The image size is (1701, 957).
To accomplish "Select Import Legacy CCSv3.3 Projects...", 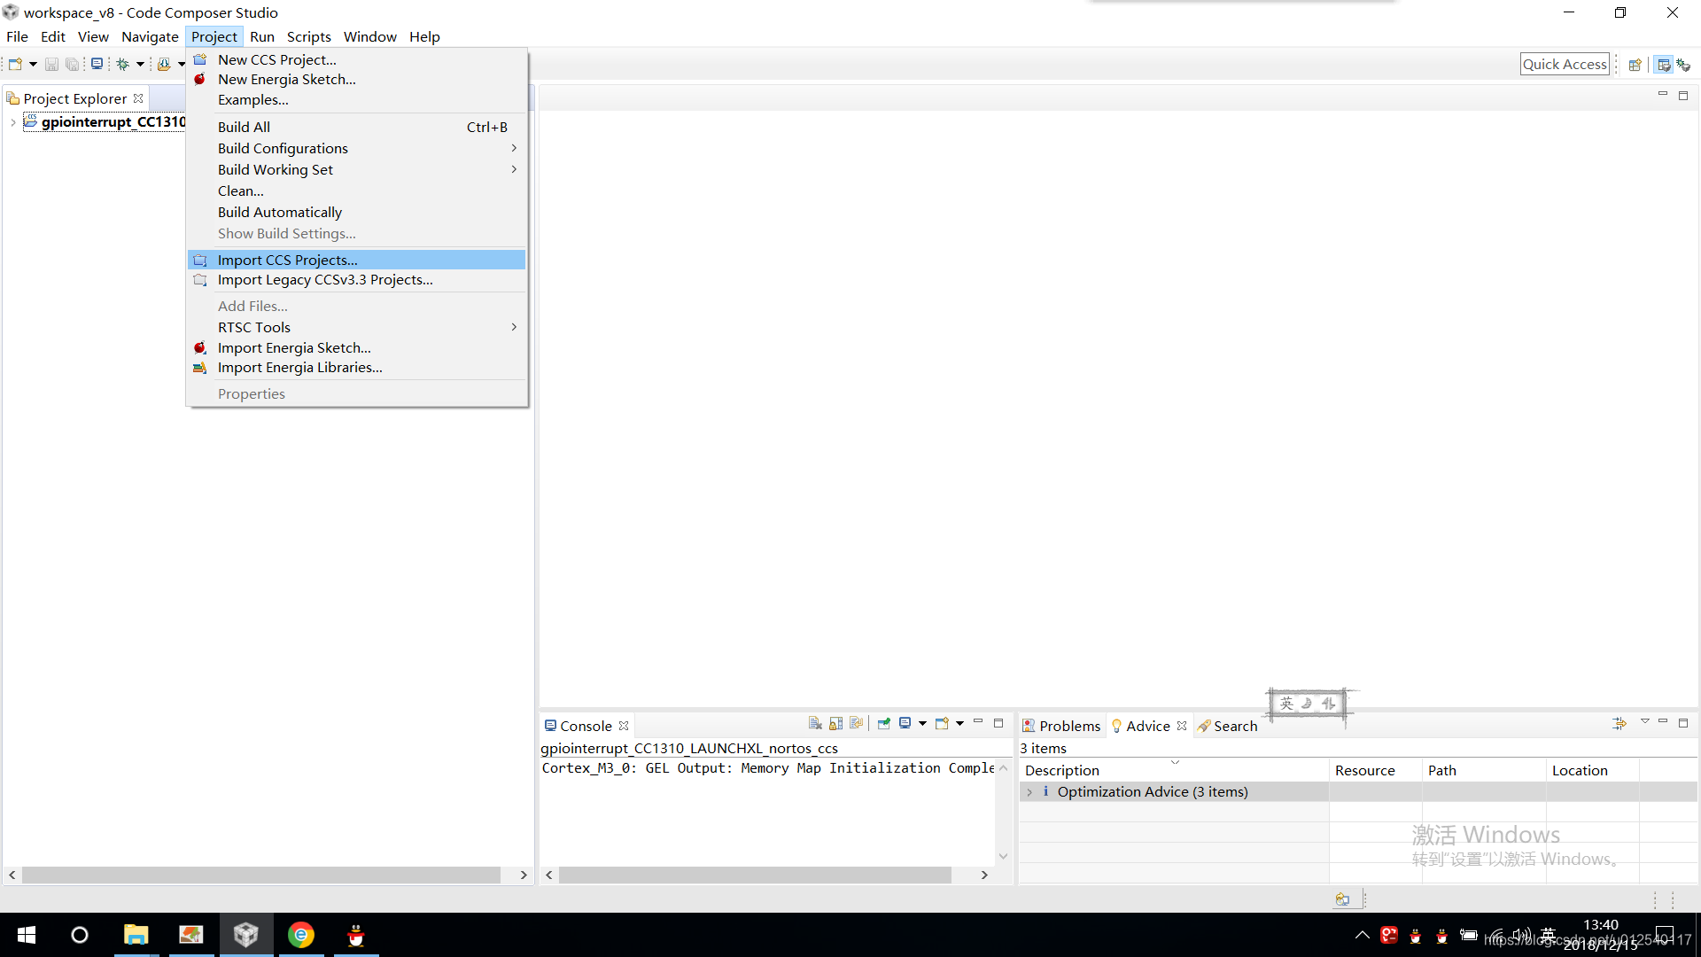I will (x=356, y=279).
